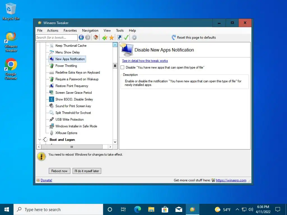Open the Favorites menu
This screenshot has height=215, width=287.
point(70,31)
